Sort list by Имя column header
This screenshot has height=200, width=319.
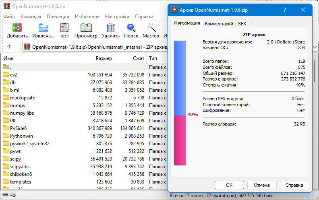coord(42,58)
